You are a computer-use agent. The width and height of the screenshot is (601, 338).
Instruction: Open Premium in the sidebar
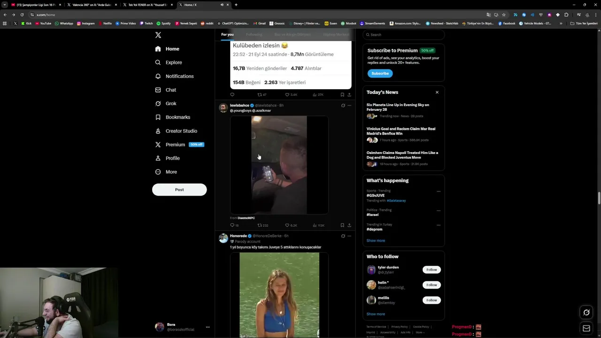(x=179, y=145)
